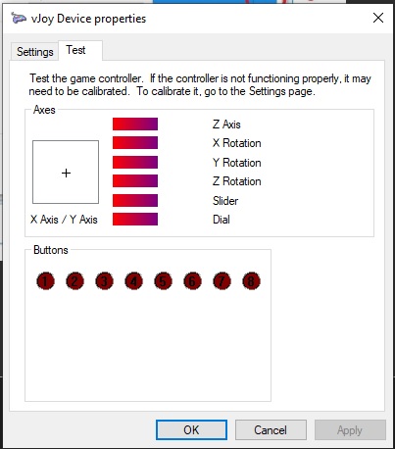This screenshot has height=449, width=395.
Task: Click button indicator number 7
Action: click(222, 281)
